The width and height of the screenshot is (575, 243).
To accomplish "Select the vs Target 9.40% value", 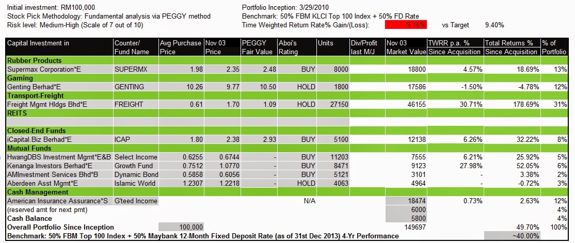I will [494, 25].
